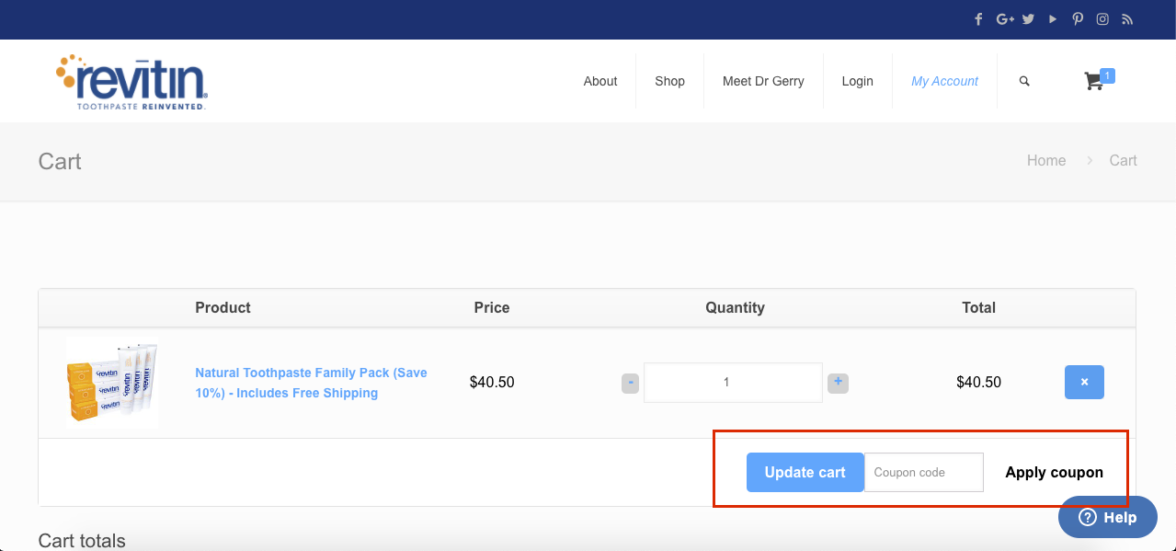Click the Product column header
The image size is (1176, 551).
(223, 307)
